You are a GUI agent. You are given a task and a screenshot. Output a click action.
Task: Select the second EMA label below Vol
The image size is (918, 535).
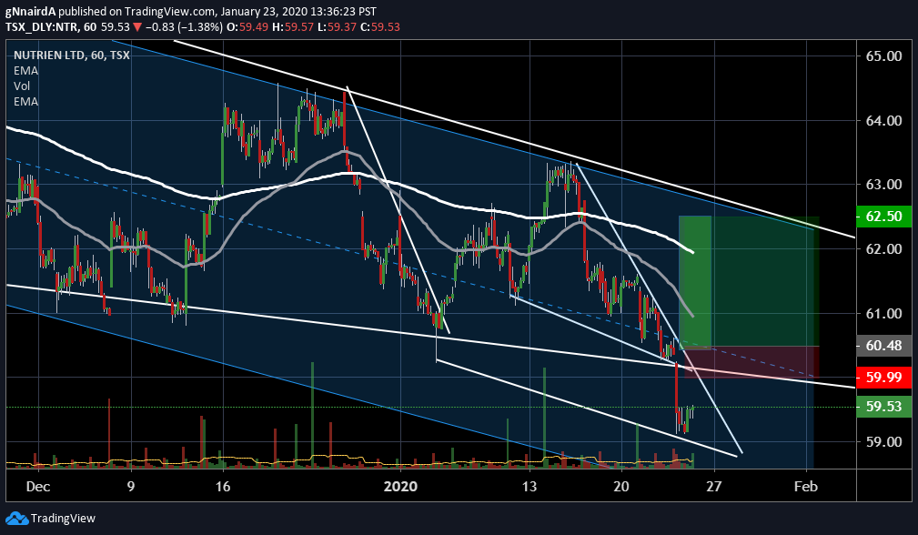click(x=25, y=102)
